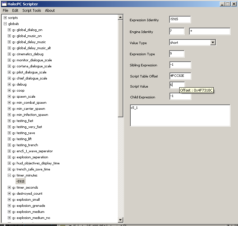Expand the scripts tree node
The image size is (238, 226).
click(5, 18)
